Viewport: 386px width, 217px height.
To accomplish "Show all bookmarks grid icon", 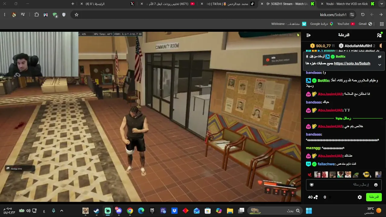I will point(382,24).
